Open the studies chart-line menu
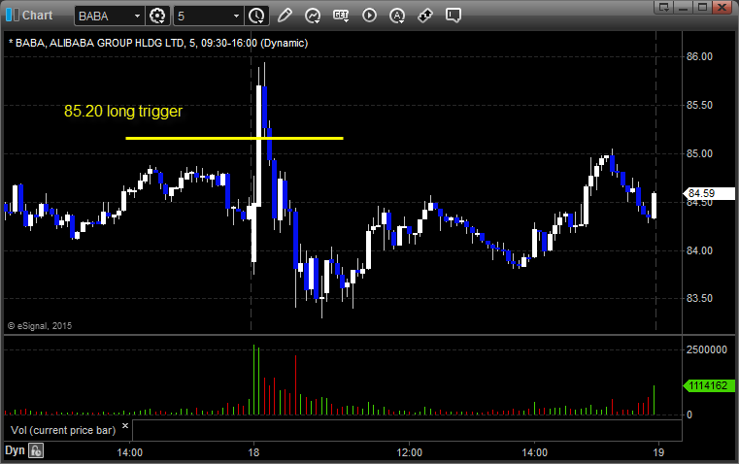 (x=313, y=16)
